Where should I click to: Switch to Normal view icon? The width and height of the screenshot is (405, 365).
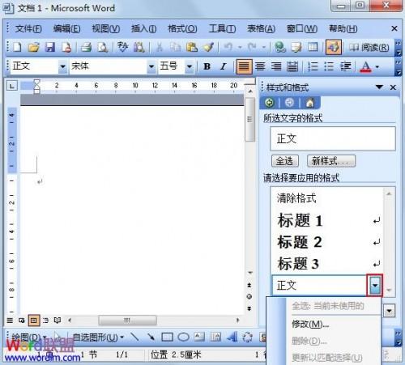click(10, 320)
